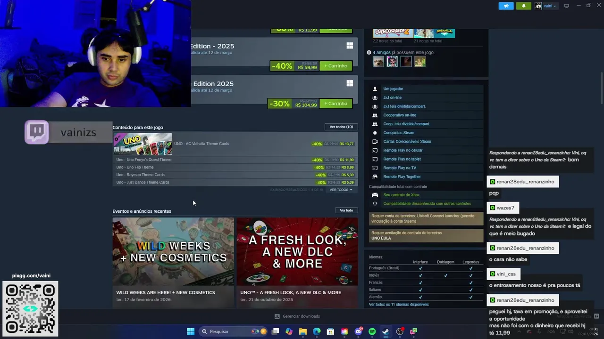This screenshot has height=339, width=604.
Task: Expand the DLC list with VER TODOS
Action: point(341,190)
